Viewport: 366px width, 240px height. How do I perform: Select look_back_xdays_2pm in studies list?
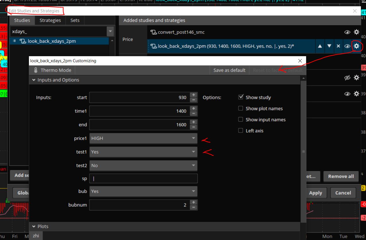click(60, 41)
